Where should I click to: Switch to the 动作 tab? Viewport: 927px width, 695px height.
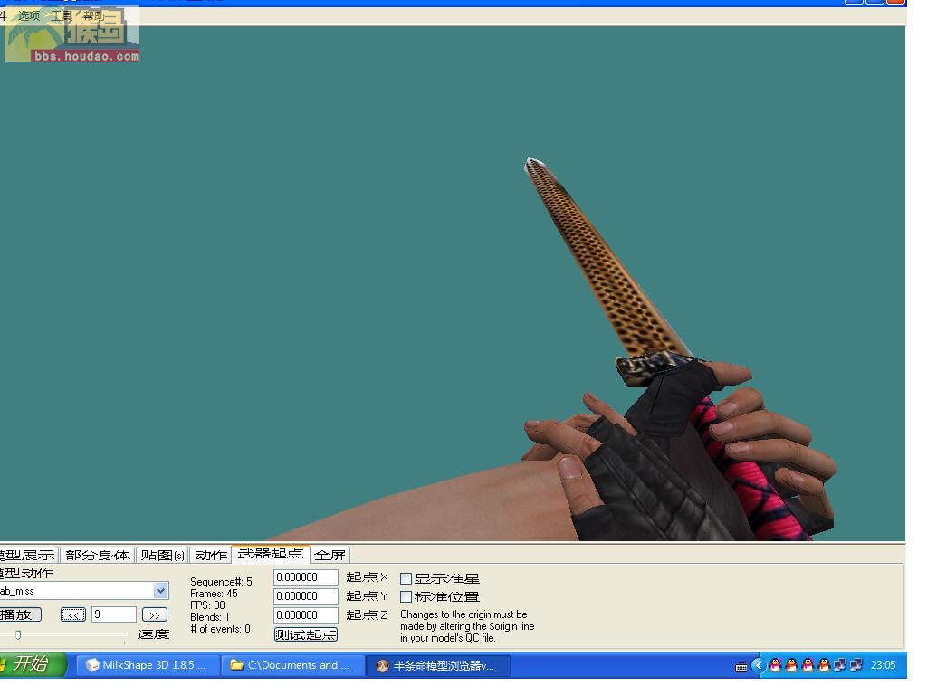[x=210, y=555]
